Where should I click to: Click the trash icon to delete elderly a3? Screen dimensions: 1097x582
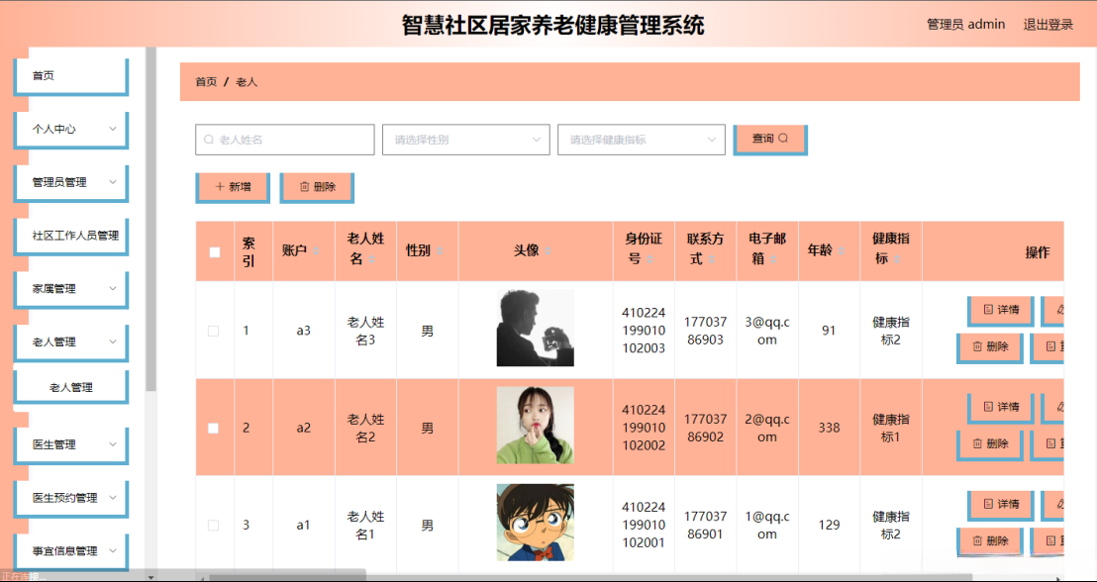click(x=977, y=347)
